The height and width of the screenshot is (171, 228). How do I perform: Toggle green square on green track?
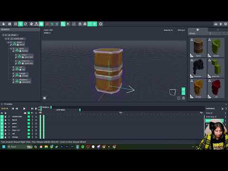tap(28, 123)
